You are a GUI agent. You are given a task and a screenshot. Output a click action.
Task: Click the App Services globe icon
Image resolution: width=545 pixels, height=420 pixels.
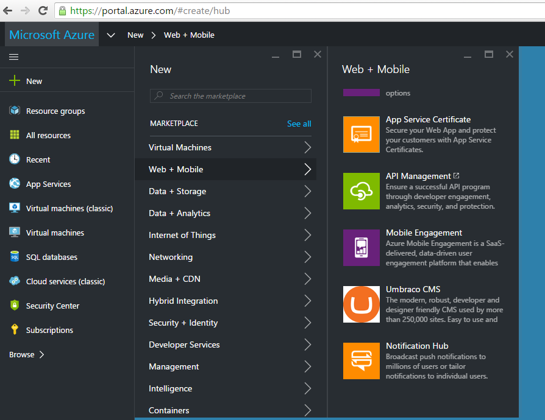click(x=15, y=183)
